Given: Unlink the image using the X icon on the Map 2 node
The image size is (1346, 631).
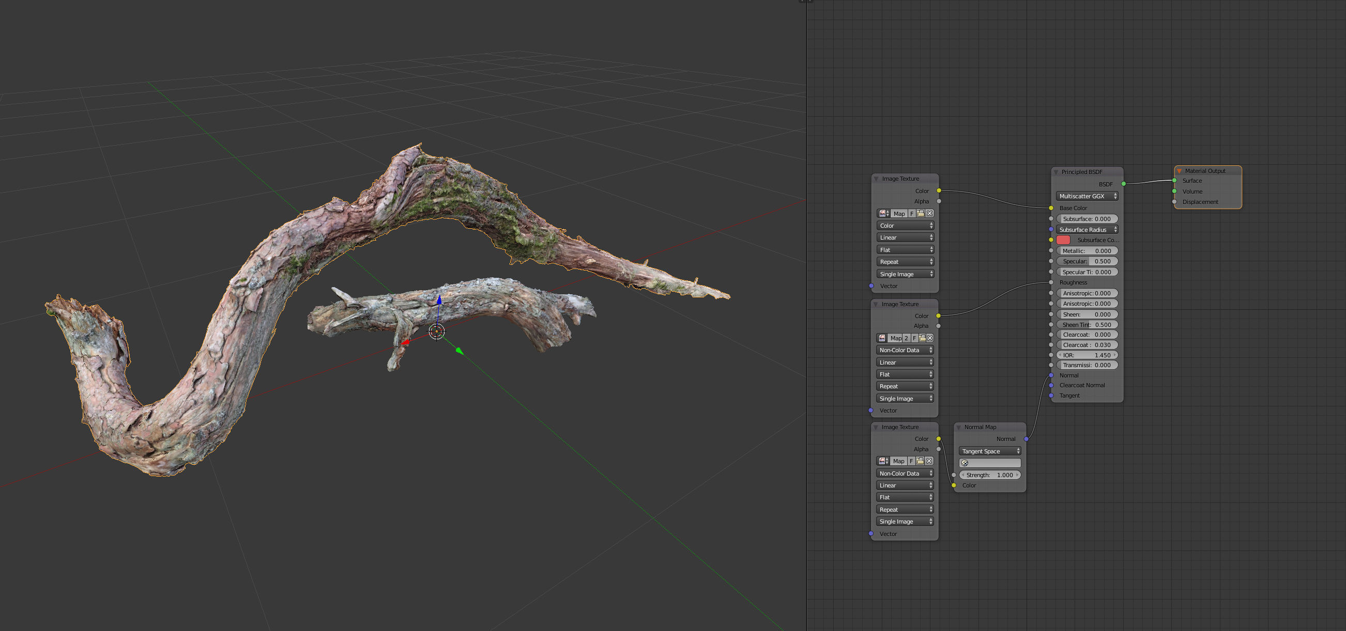Looking at the screenshot, I should click(x=930, y=338).
